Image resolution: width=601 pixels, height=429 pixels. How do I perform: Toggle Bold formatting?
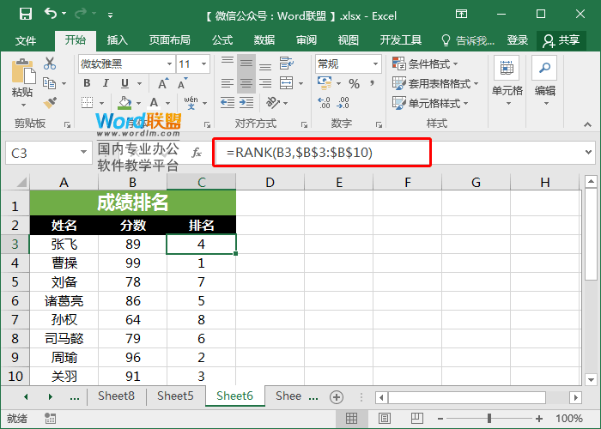pyautogui.click(x=87, y=83)
